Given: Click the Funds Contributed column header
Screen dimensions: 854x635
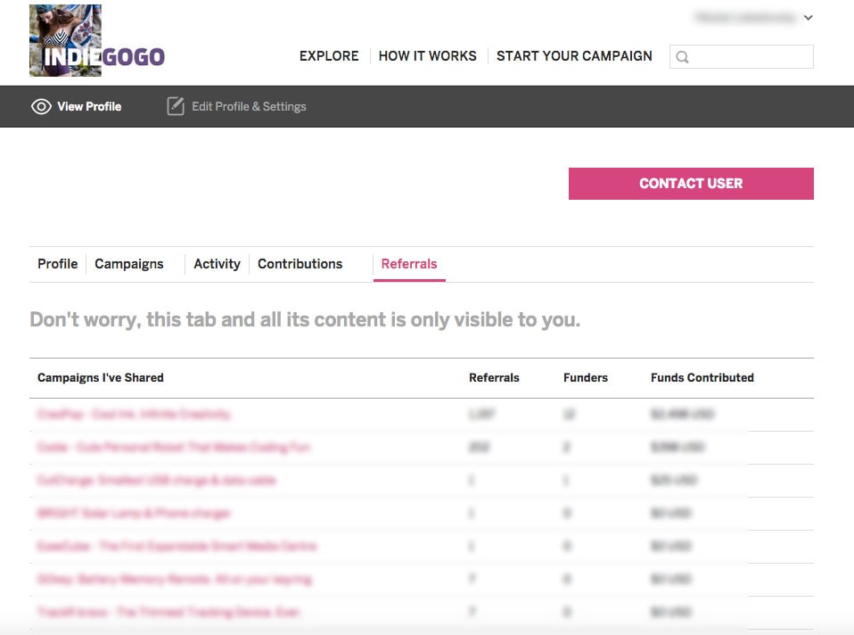Looking at the screenshot, I should point(702,378).
